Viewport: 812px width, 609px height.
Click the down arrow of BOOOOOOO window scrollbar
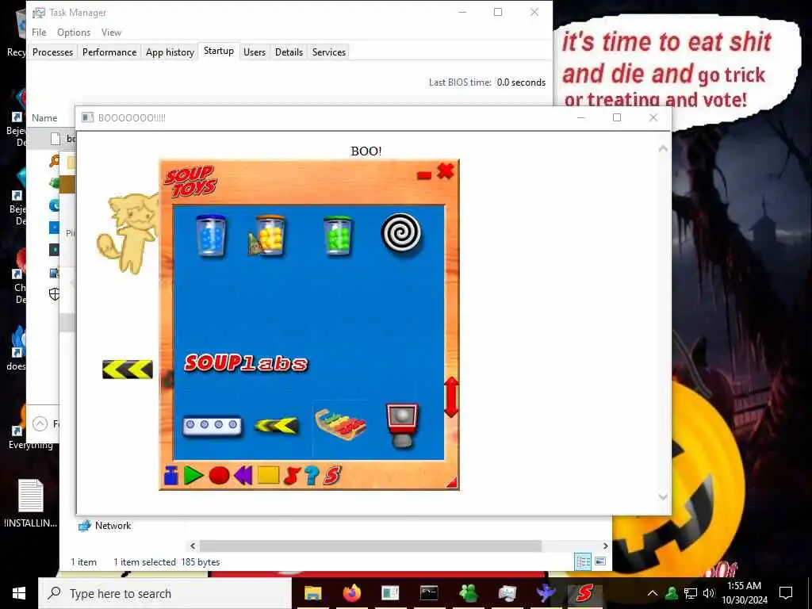663,496
